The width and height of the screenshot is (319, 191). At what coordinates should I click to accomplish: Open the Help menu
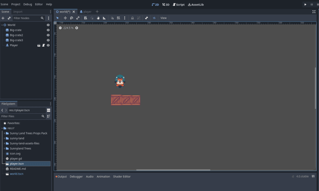[x=49, y=4]
